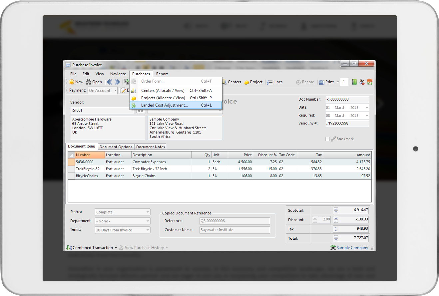Click the Vend Inv # input field

[x=347, y=124]
